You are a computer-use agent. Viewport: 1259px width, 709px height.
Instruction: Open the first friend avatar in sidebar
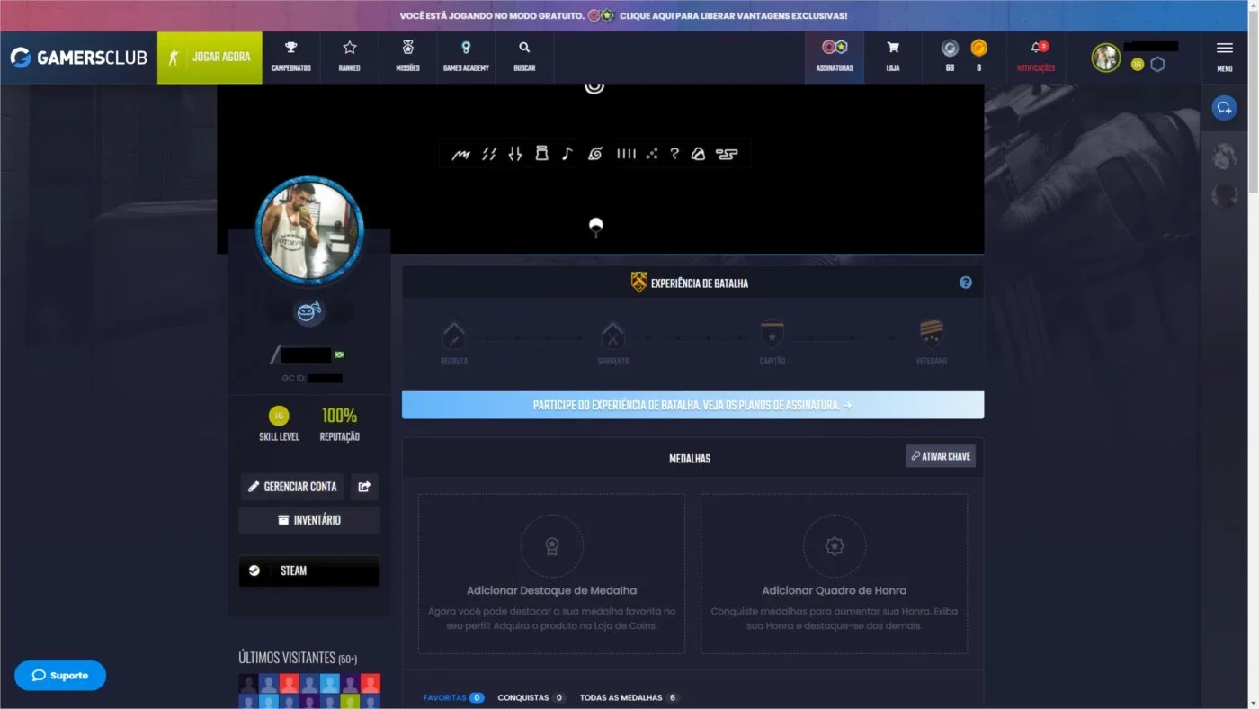pyautogui.click(x=1224, y=156)
